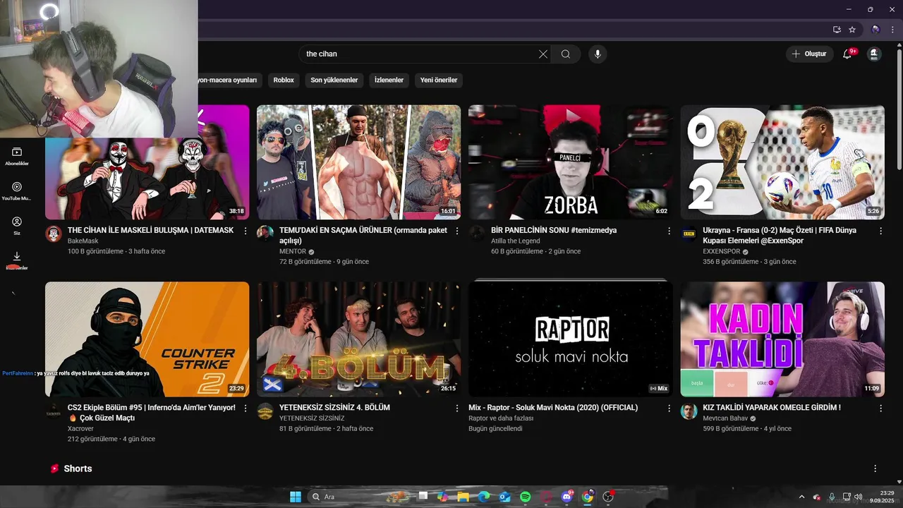Image resolution: width=903 pixels, height=508 pixels.
Task: Open BakeMask channel name link
Action: (x=83, y=241)
